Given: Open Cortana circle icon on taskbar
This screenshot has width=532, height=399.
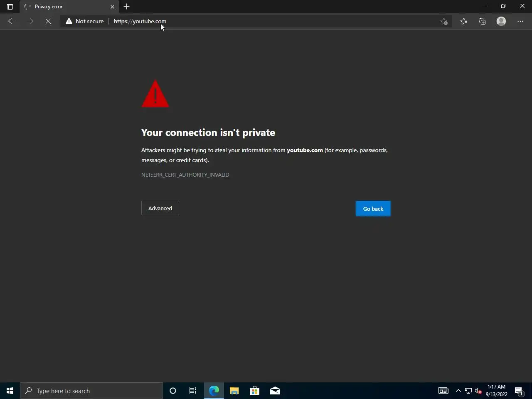Looking at the screenshot, I should point(173,391).
